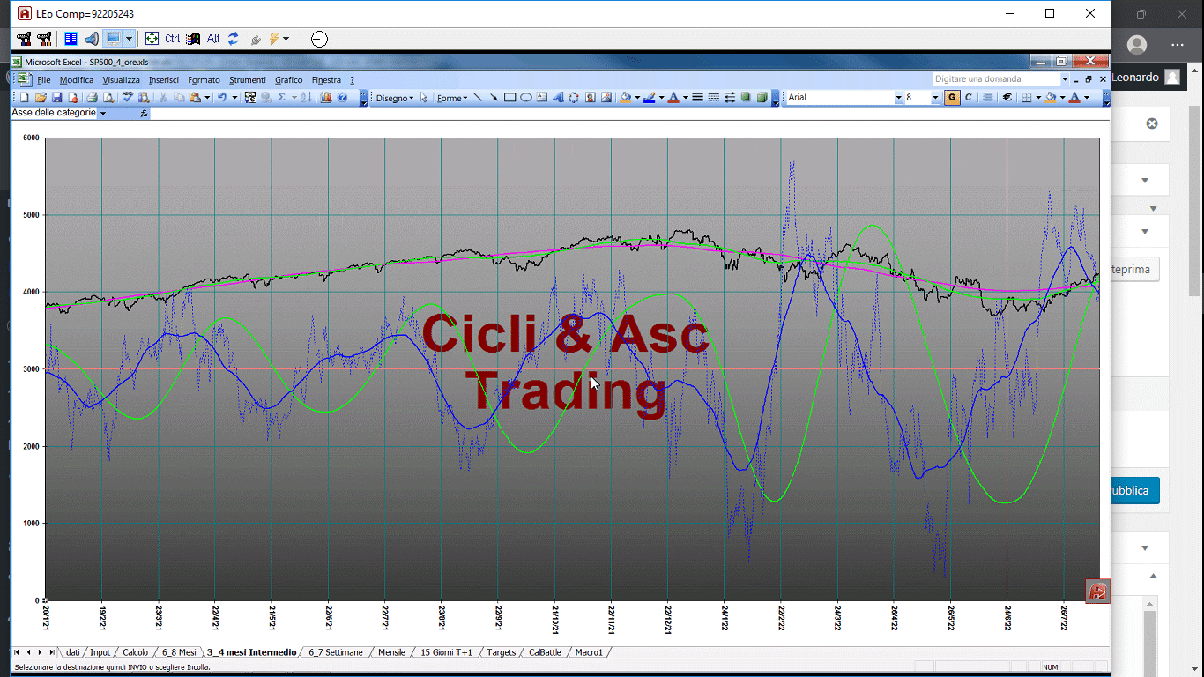Click the Line Style icon in the drawing toolbar
Image resolution: width=1204 pixels, height=677 pixels.
coord(697,97)
